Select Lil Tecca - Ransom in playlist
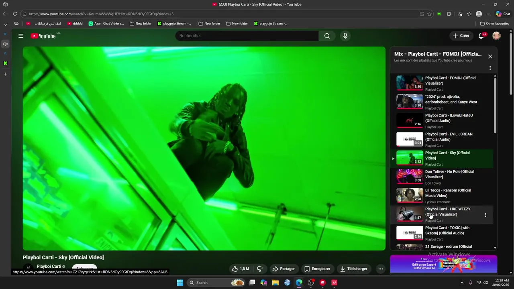 click(442, 195)
